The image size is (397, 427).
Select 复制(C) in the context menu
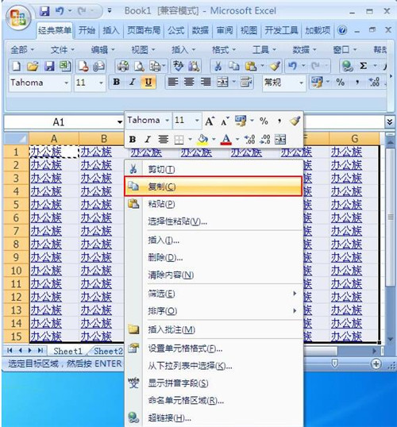213,187
